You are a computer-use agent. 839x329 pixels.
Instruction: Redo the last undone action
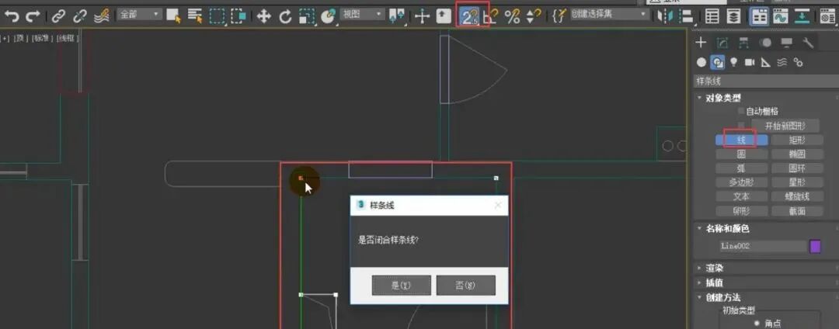33,16
